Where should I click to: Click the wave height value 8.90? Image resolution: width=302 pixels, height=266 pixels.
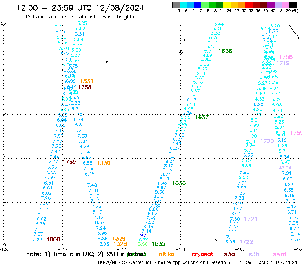click(x=244, y=172)
